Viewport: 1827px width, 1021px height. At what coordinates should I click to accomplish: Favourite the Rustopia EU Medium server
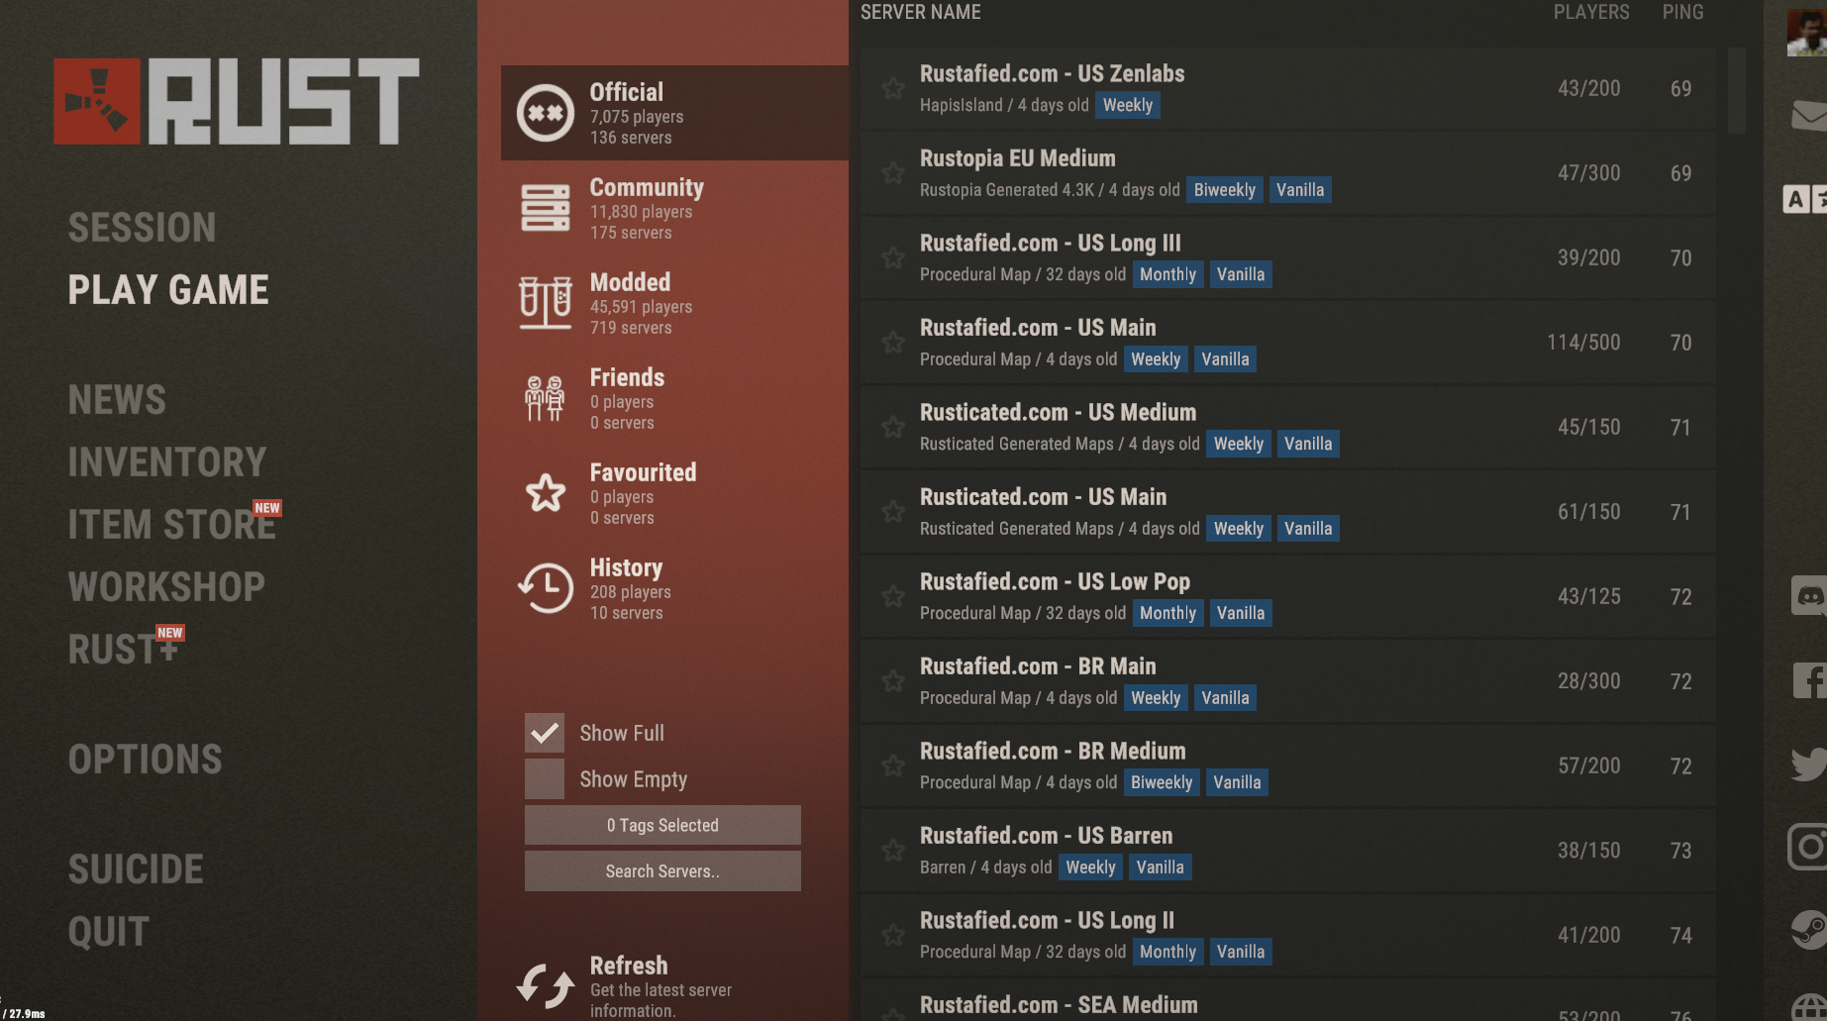(893, 173)
